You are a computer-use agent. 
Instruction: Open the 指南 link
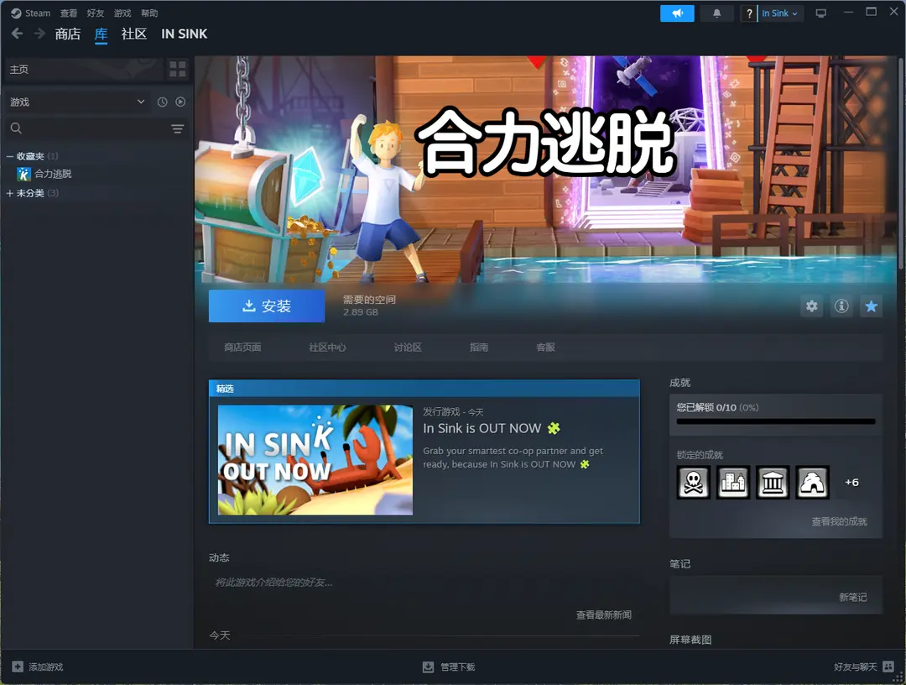(x=479, y=347)
